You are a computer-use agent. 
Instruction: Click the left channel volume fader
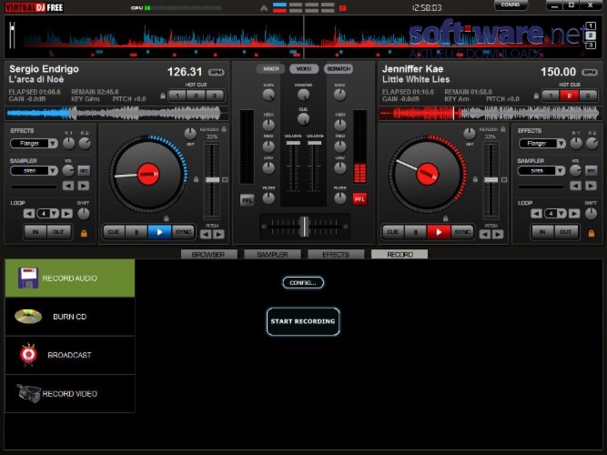293,143
